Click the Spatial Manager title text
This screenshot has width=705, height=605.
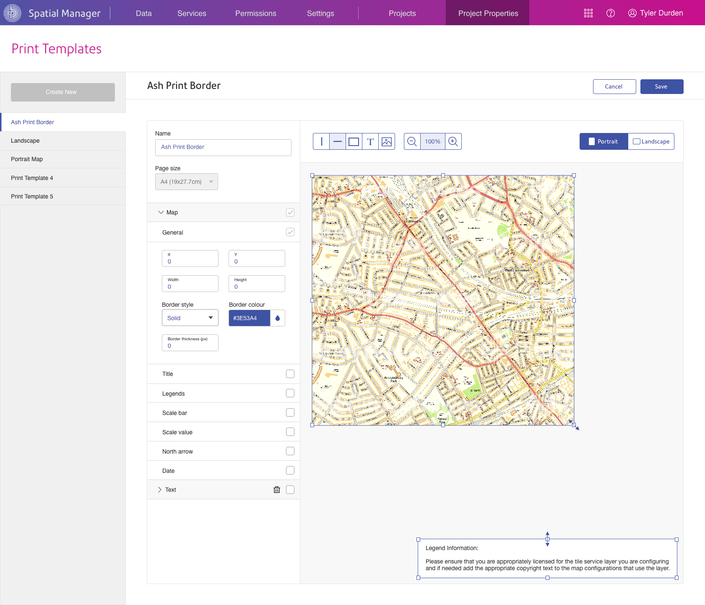[65, 13]
